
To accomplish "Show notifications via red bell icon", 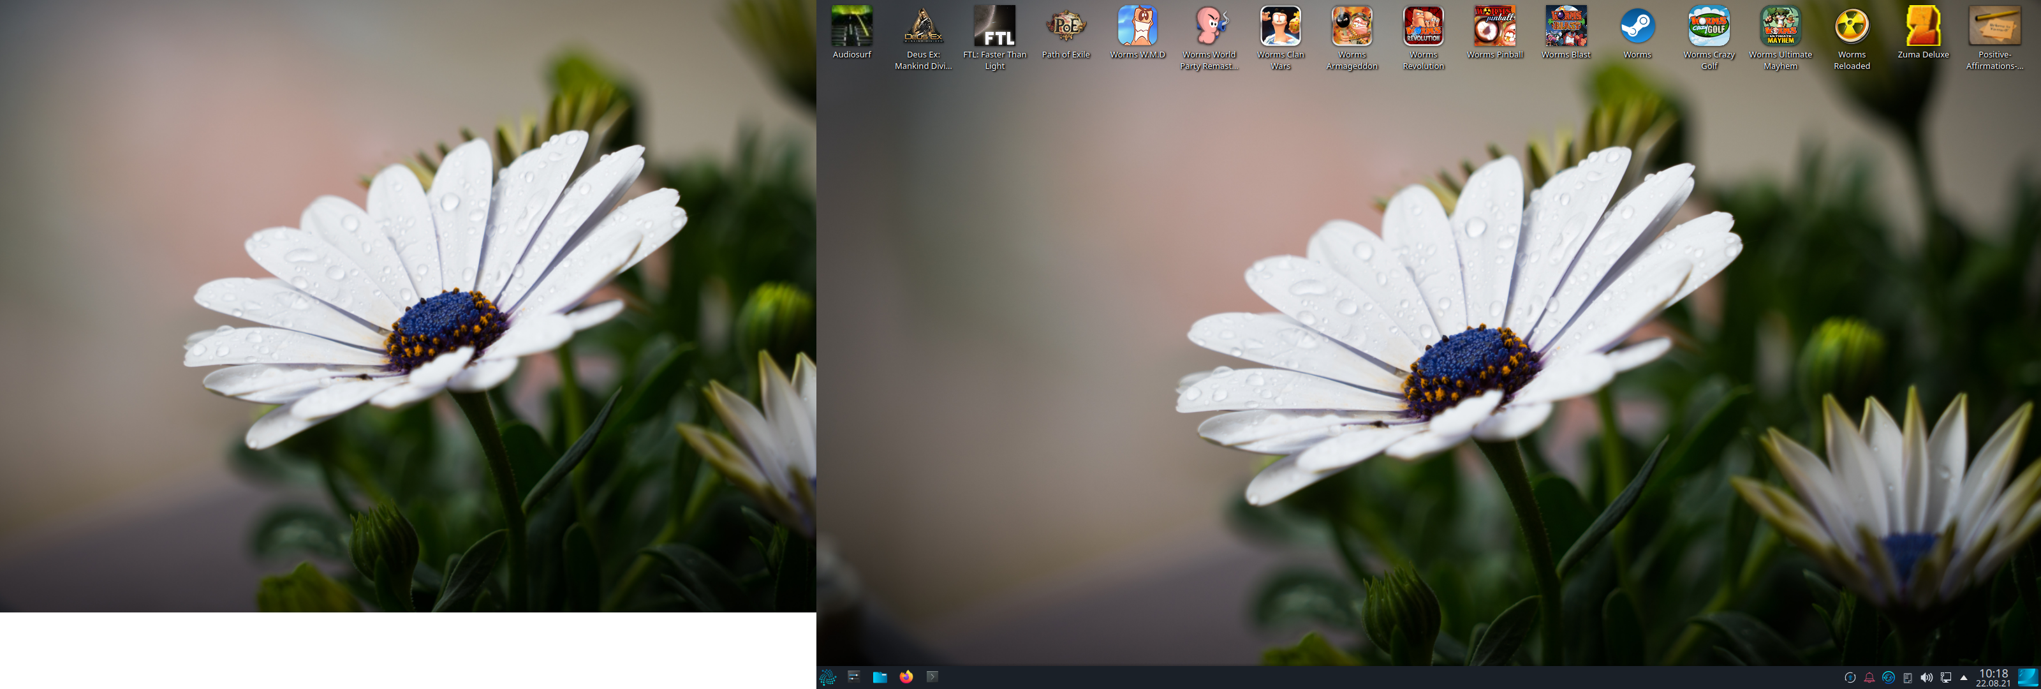I will pos(1869,678).
